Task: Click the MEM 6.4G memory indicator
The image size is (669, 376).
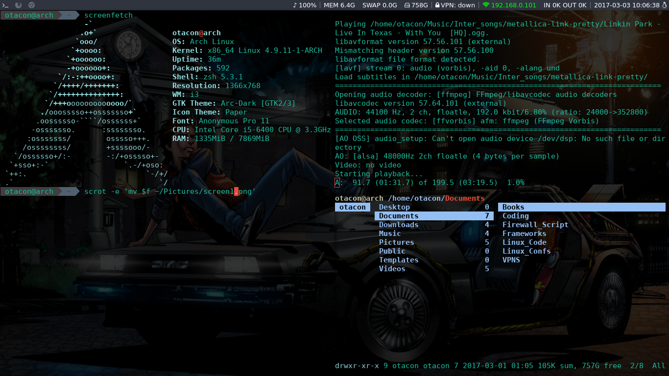Action: (339, 5)
